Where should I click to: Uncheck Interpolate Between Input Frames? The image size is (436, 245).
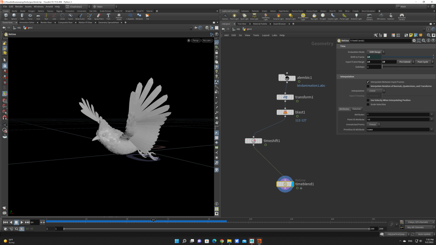pos(368,82)
